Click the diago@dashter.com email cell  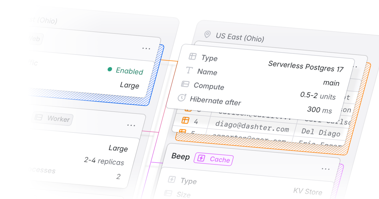pyautogui.click(x=252, y=126)
